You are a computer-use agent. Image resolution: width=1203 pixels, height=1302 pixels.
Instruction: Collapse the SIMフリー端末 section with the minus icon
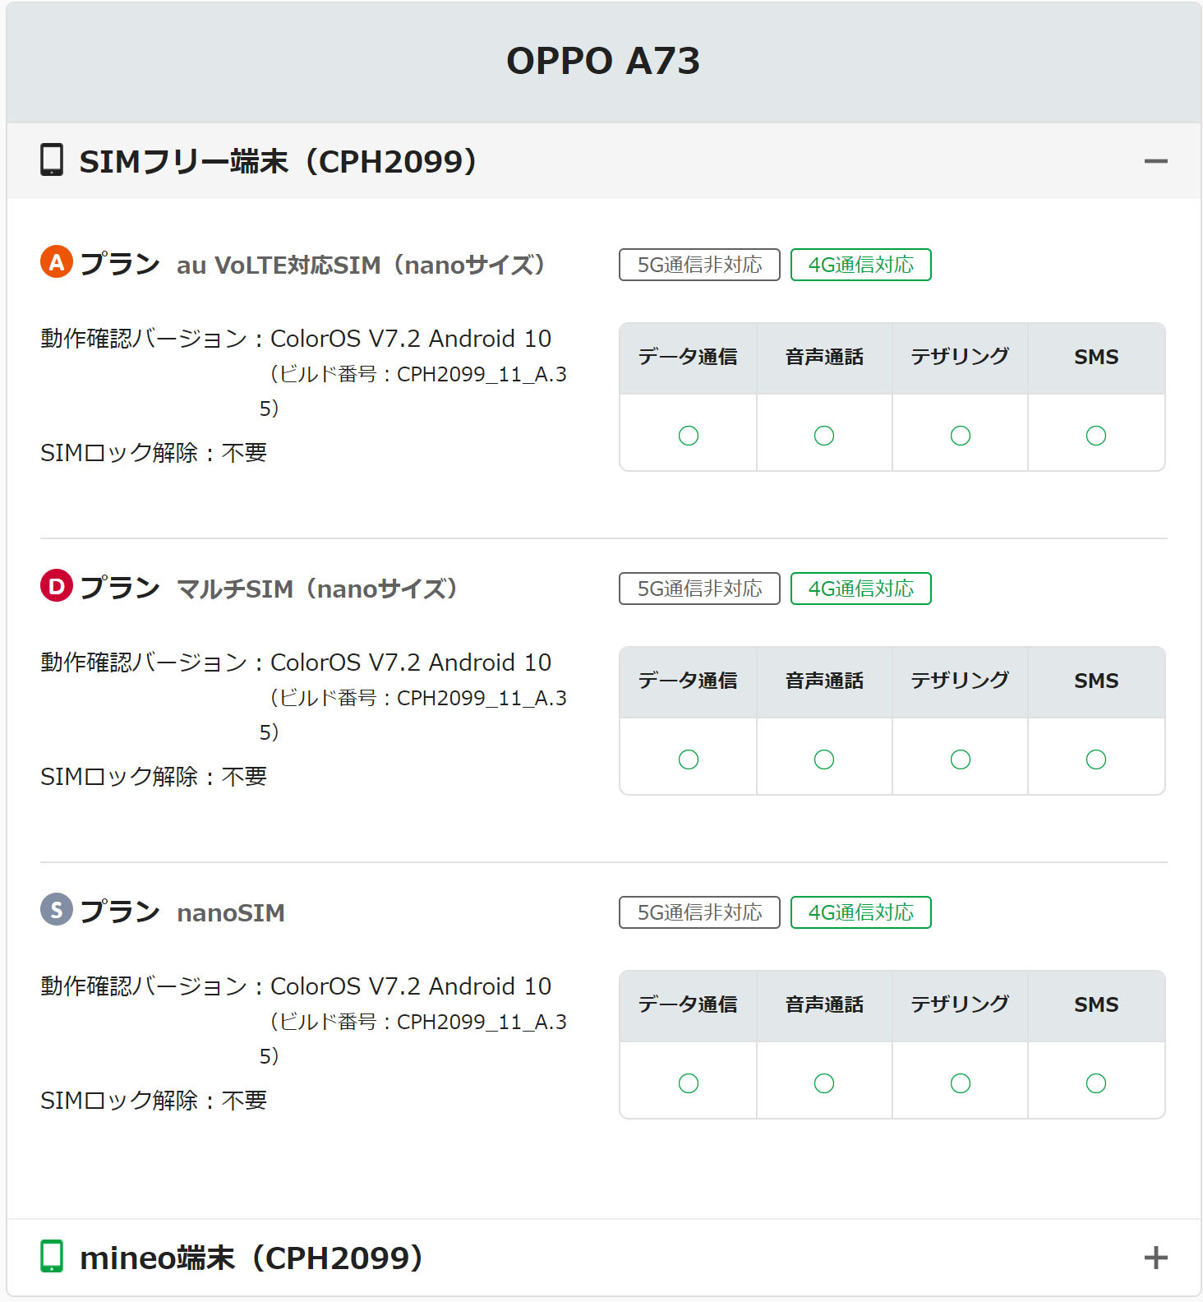[x=1155, y=161]
